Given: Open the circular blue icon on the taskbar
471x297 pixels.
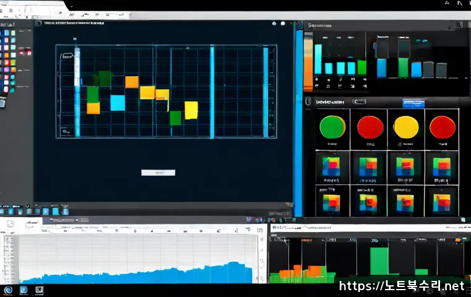Looking at the screenshot, I should [8, 290].
